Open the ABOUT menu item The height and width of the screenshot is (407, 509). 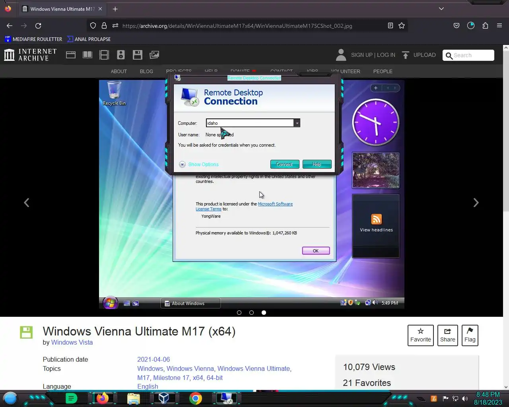pyautogui.click(x=119, y=71)
